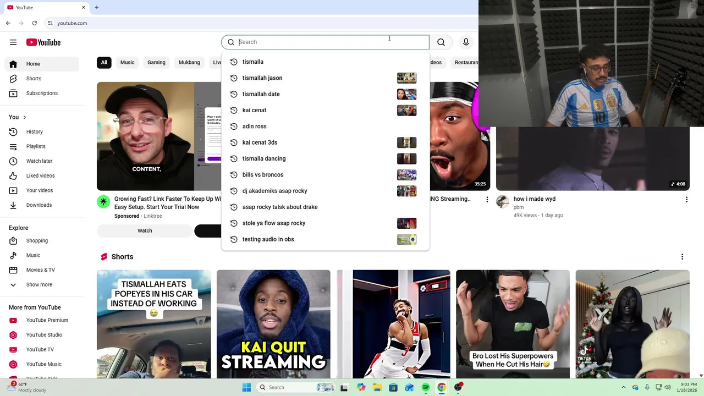
Task: Go to the YouTube logo home link
Action: pos(43,42)
